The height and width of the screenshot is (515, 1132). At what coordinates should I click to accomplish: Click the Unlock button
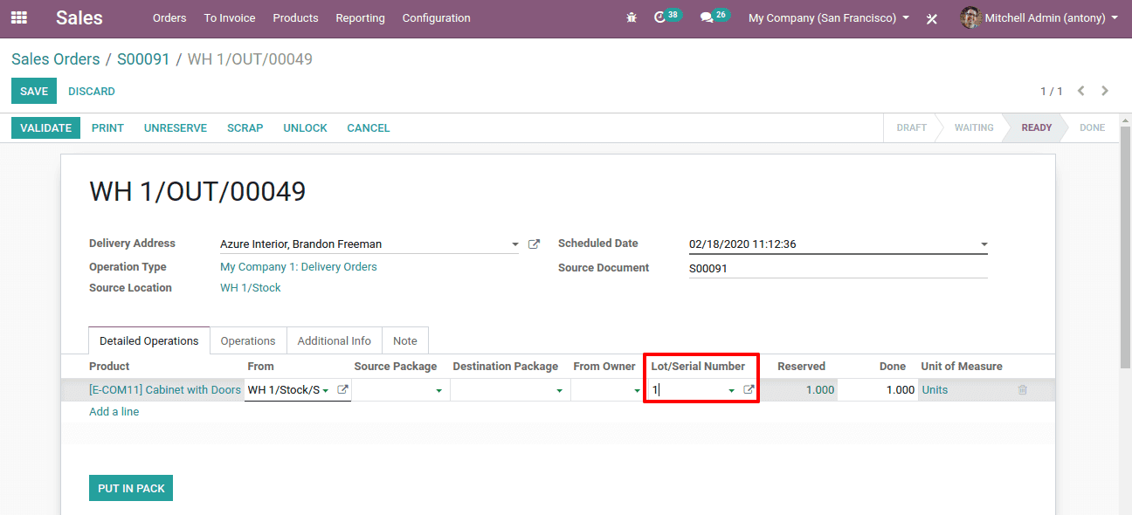(305, 127)
